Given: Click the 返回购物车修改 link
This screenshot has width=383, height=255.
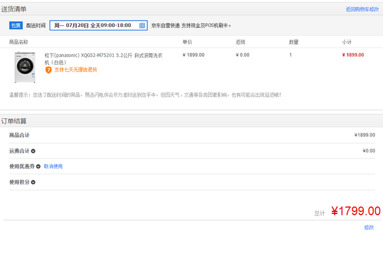Looking at the screenshot, I should click(363, 9).
